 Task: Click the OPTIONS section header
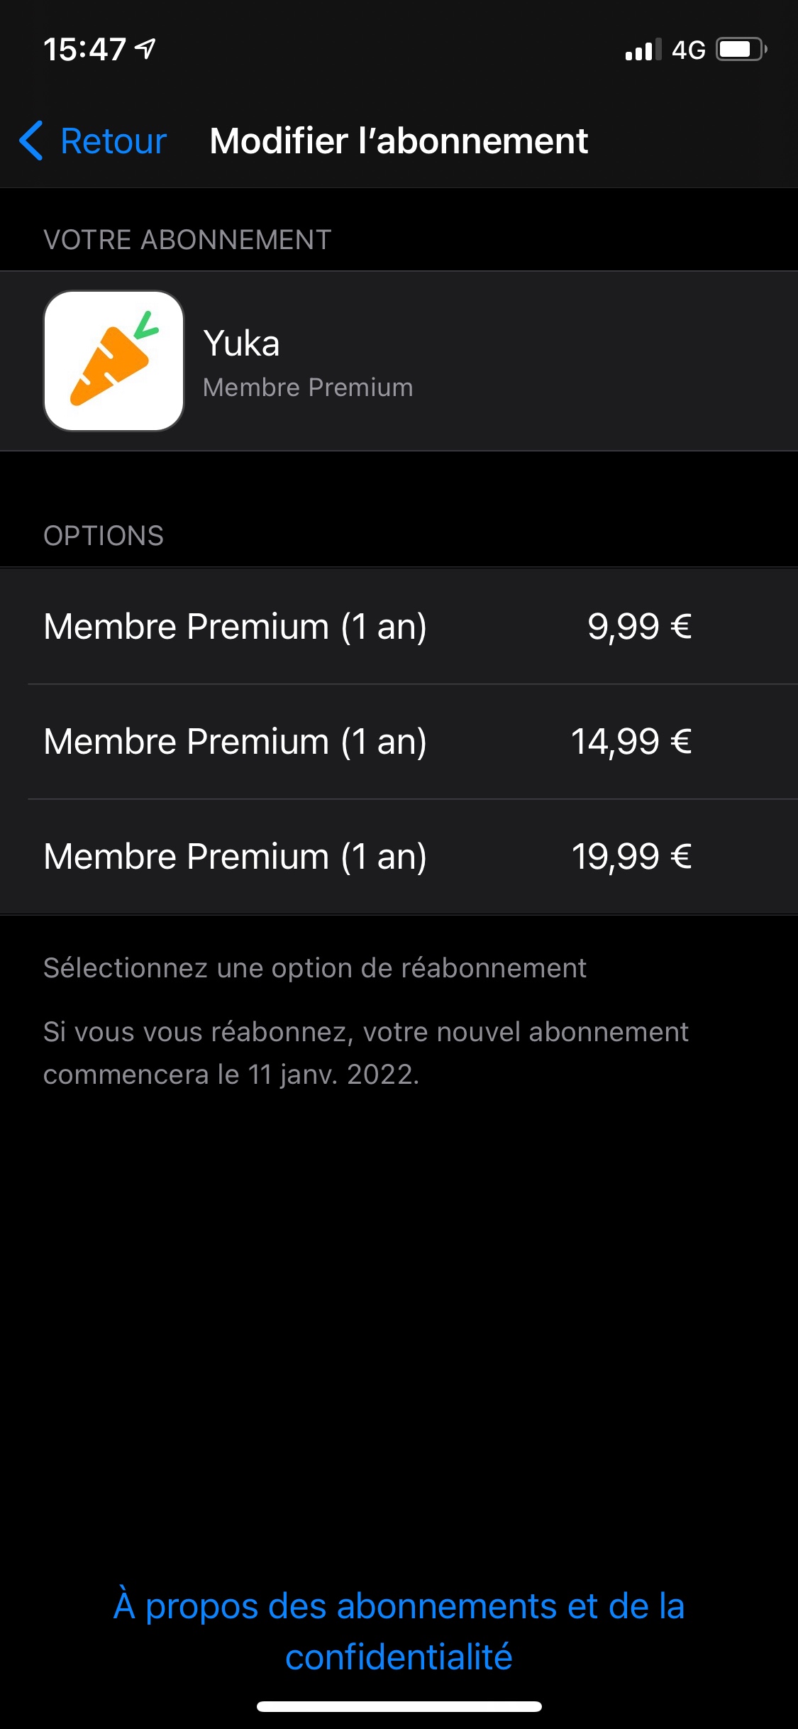pos(104,536)
